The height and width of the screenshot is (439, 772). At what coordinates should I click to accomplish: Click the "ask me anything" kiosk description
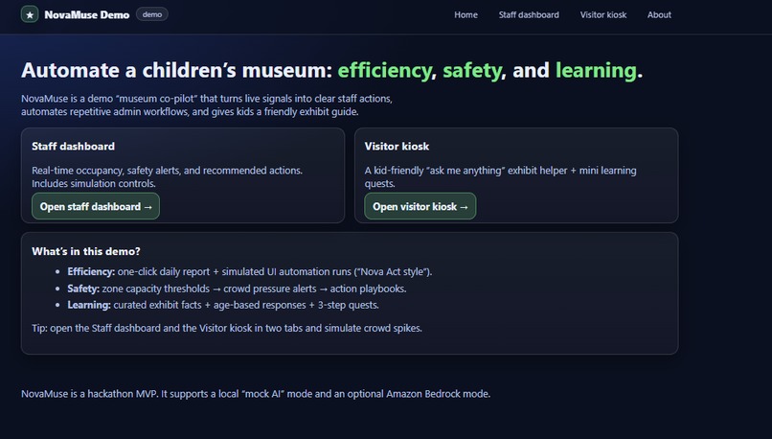500,177
